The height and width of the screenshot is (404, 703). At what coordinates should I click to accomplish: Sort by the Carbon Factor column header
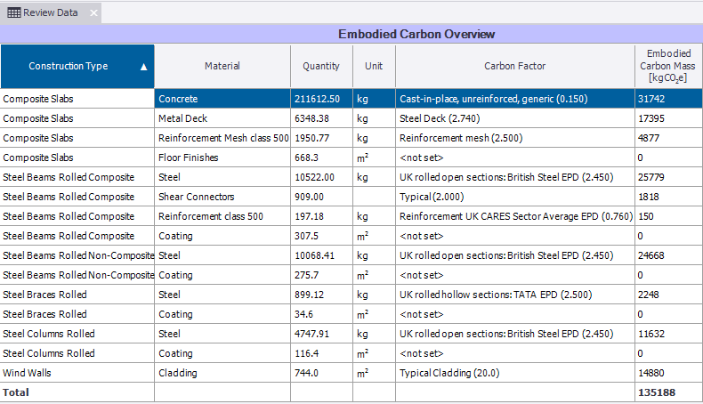tap(514, 66)
